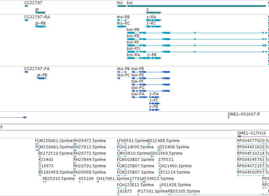
Task: Open EST FGM225B07.3prime
Action: [121, 175]
